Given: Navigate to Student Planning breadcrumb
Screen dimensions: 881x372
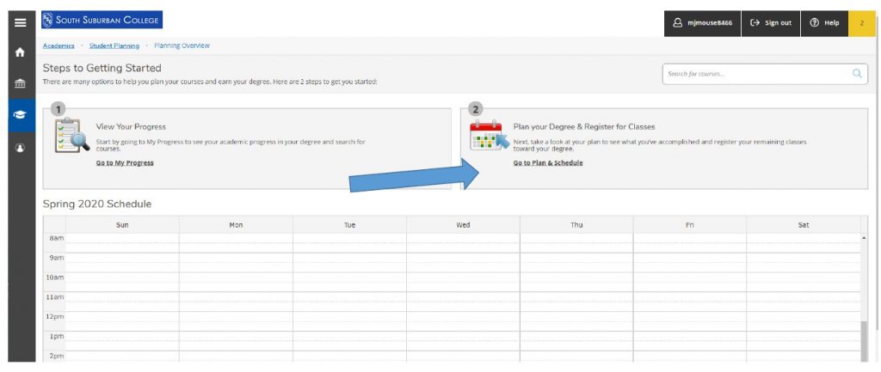Looking at the screenshot, I should tap(114, 46).
